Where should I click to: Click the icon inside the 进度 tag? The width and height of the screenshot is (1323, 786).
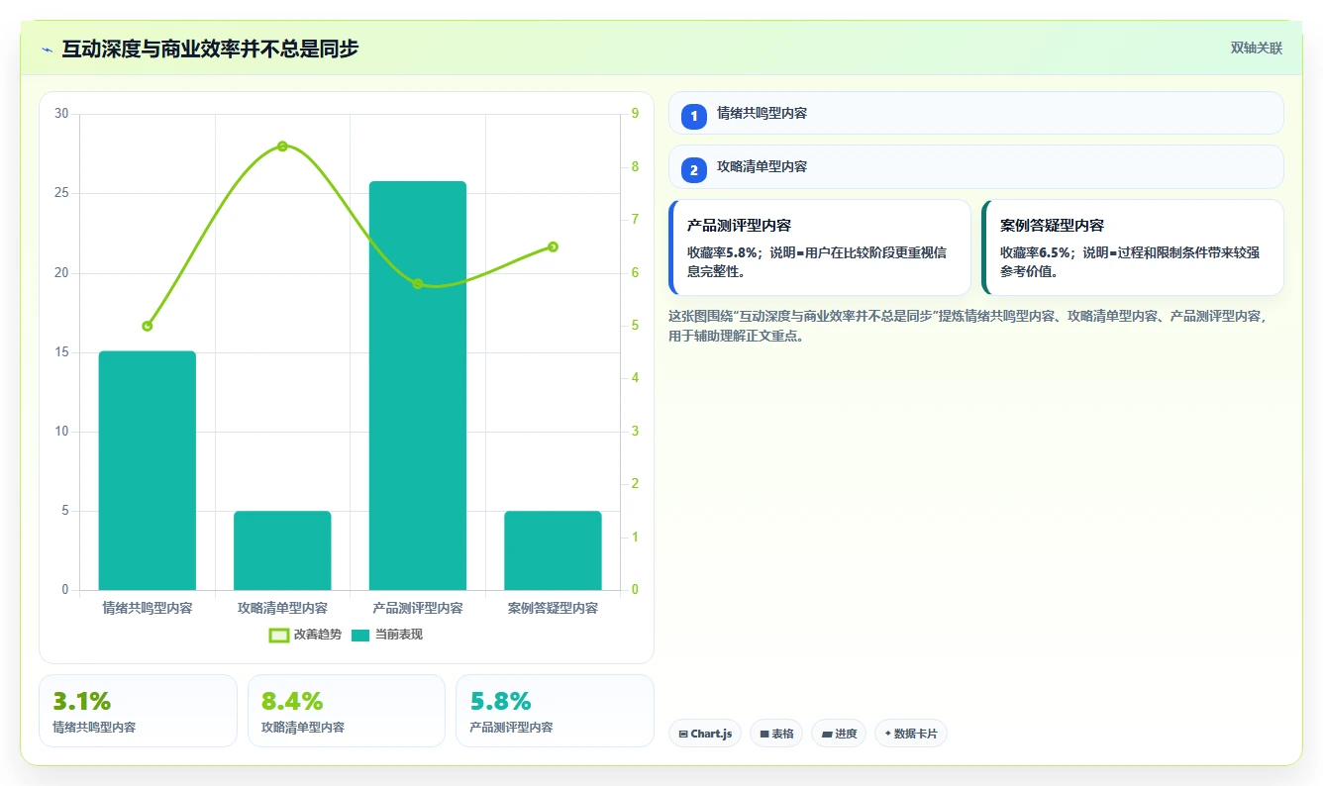[827, 734]
